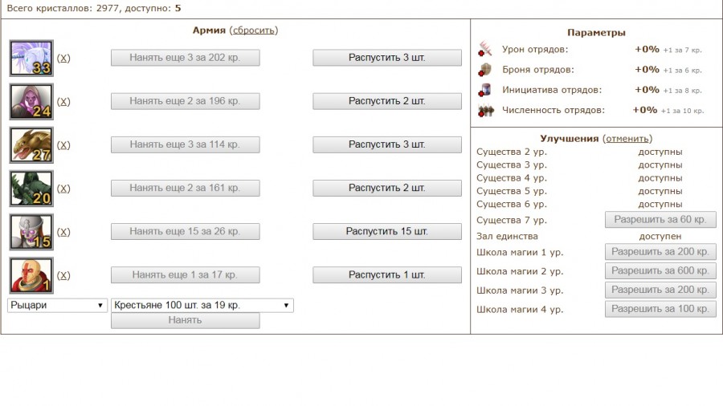Image resolution: width=723 pixels, height=406 pixels.
Task: Click the green dragon portrait with 20
Action: click(x=31, y=189)
